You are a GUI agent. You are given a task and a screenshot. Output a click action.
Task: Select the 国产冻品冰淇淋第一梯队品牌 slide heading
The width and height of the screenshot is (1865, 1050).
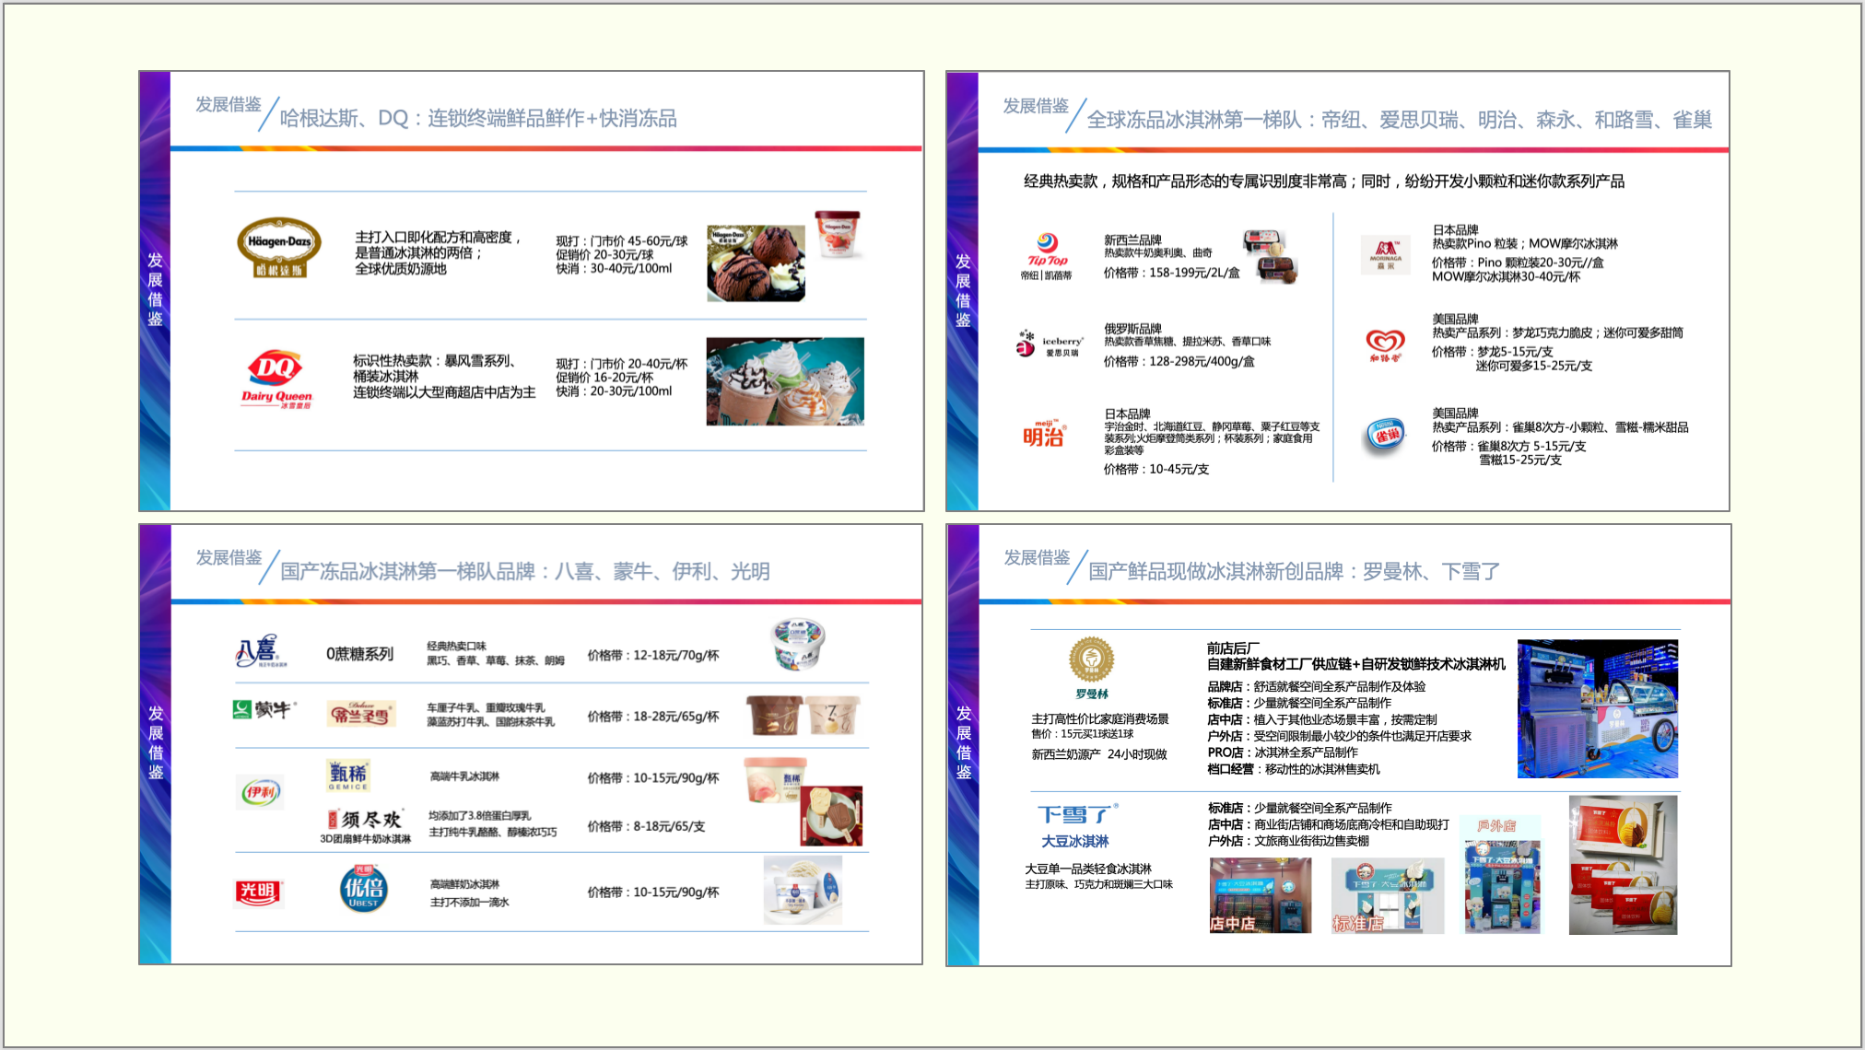(x=524, y=572)
